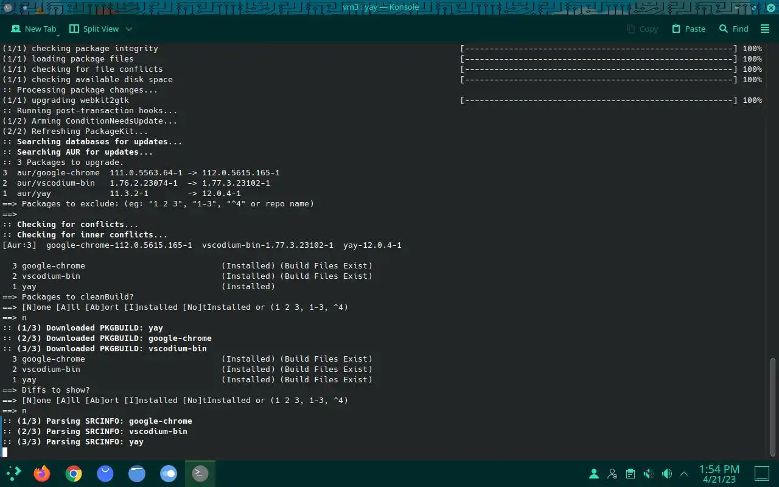Screen dimensions: 779x487
Task: Open System Settings toggle icon in taskbar
Action: (x=169, y=473)
